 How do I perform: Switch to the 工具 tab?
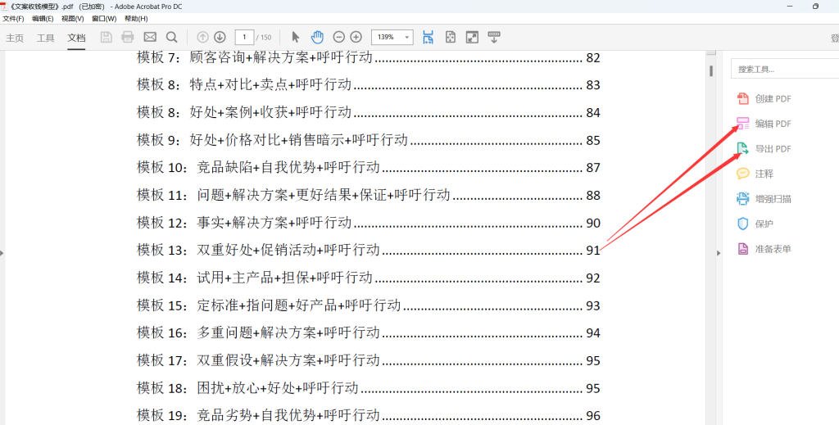[46, 38]
